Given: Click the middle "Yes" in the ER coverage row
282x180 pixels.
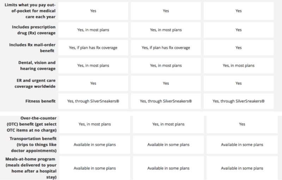Looking at the screenshot, I should tap(166, 84).
